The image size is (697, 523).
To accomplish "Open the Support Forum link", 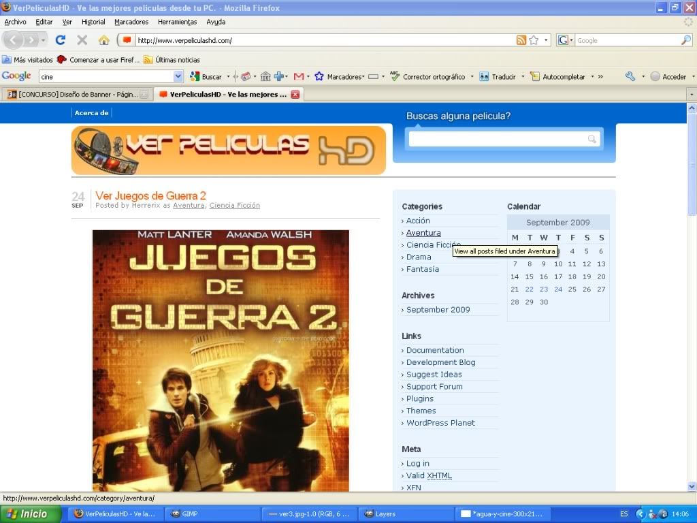I will point(435,387).
